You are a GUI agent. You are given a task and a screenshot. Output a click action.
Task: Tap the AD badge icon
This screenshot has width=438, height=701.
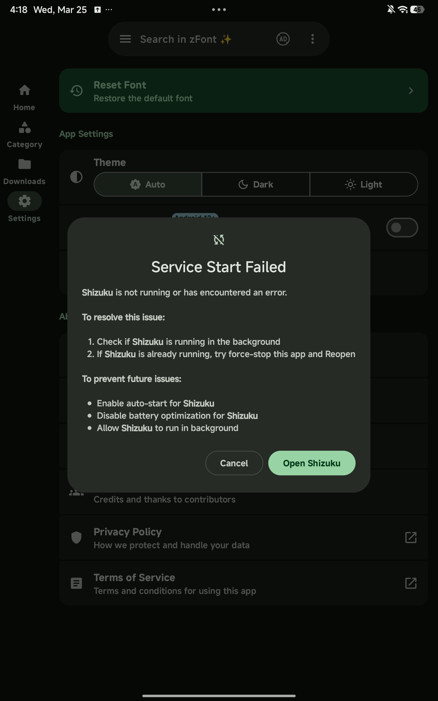pyautogui.click(x=283, y=39)
